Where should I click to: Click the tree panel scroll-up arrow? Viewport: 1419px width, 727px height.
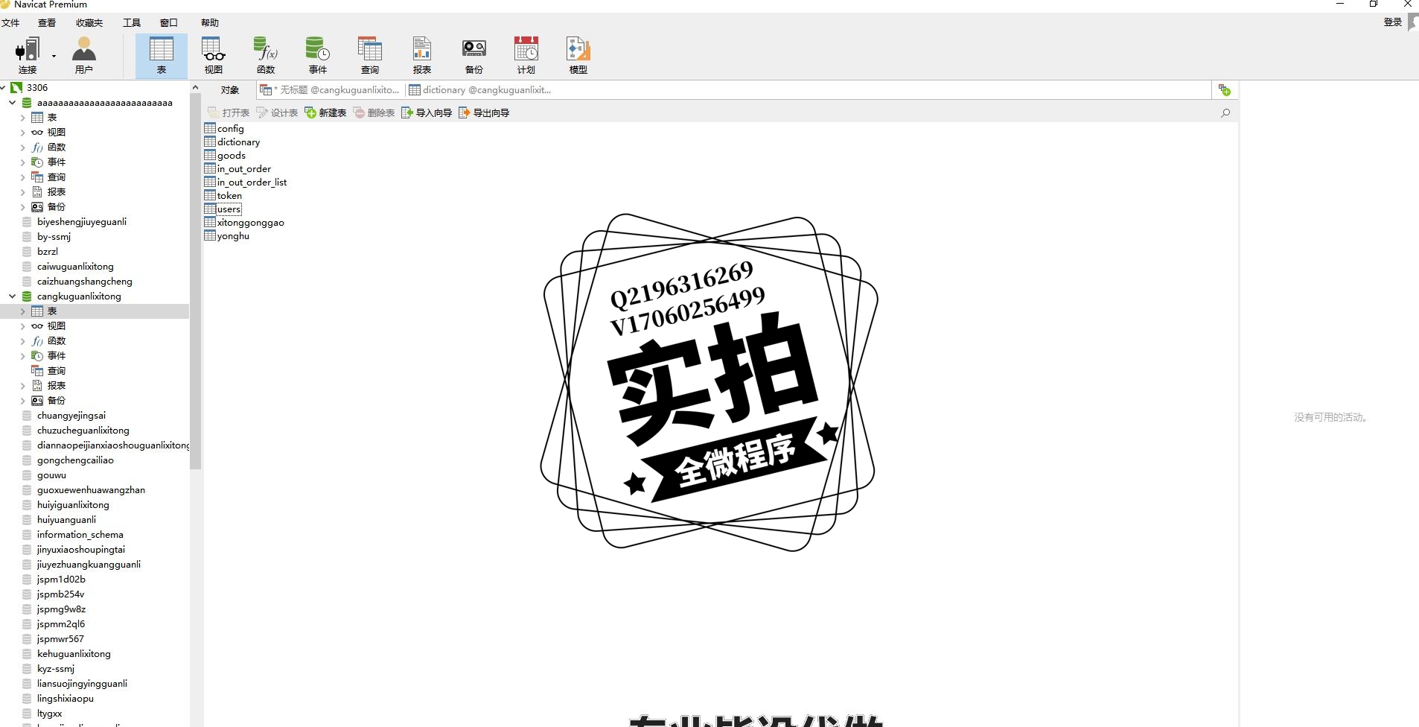[x=196, y=87]
